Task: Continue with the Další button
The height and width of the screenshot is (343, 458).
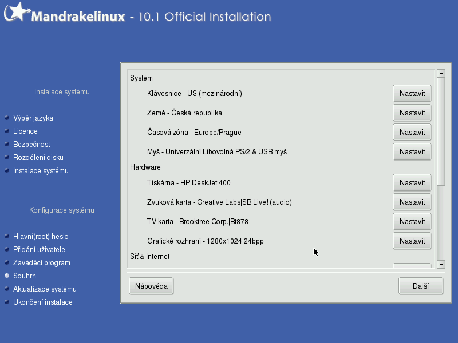Action: tap(421, 286)
